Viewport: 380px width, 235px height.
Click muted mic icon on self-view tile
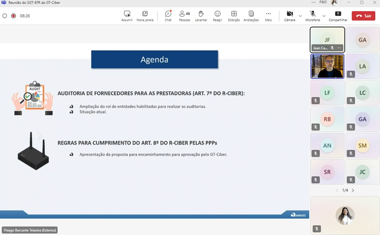(317, 229)
